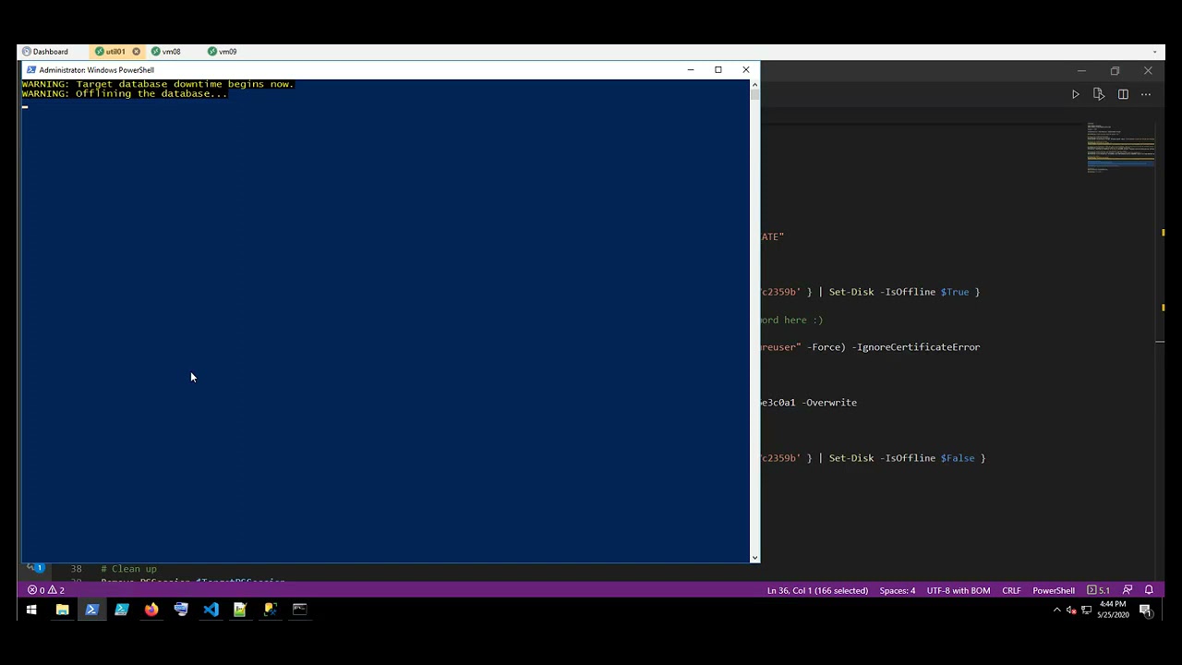Close the util01 tab

point(137,52)
